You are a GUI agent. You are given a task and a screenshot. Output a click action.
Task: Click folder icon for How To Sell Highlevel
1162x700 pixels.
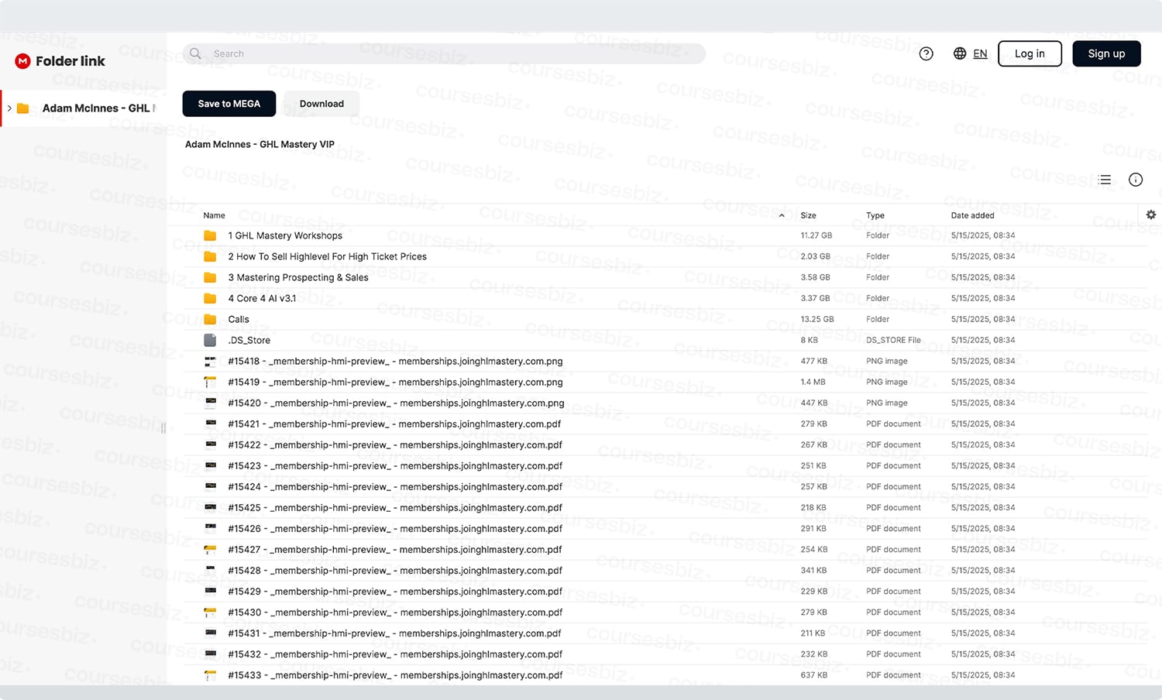coord(210,256)
